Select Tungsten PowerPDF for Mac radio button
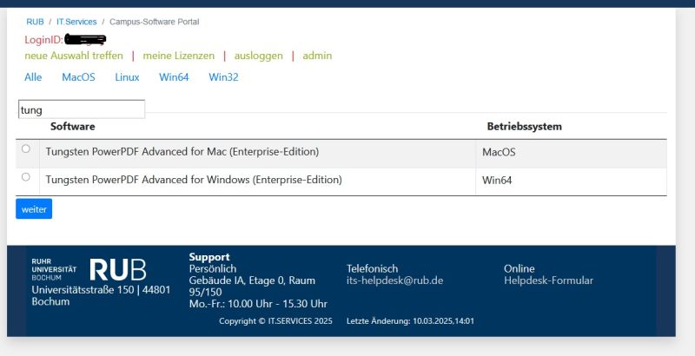This screenshot has width=695, height=356. tap(26, 148)
